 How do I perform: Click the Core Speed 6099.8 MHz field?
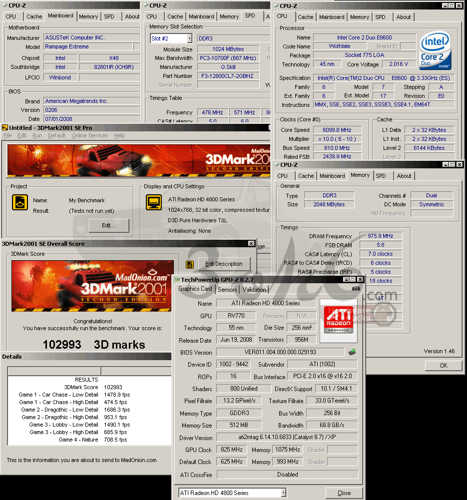pyautogui.click(x=337, y=130)
